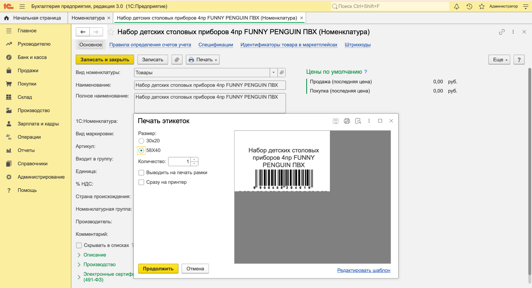Open favorites star in top bar
Image resolution: width=532 pixels, height=288 pixels.
(x=482, y=6)
